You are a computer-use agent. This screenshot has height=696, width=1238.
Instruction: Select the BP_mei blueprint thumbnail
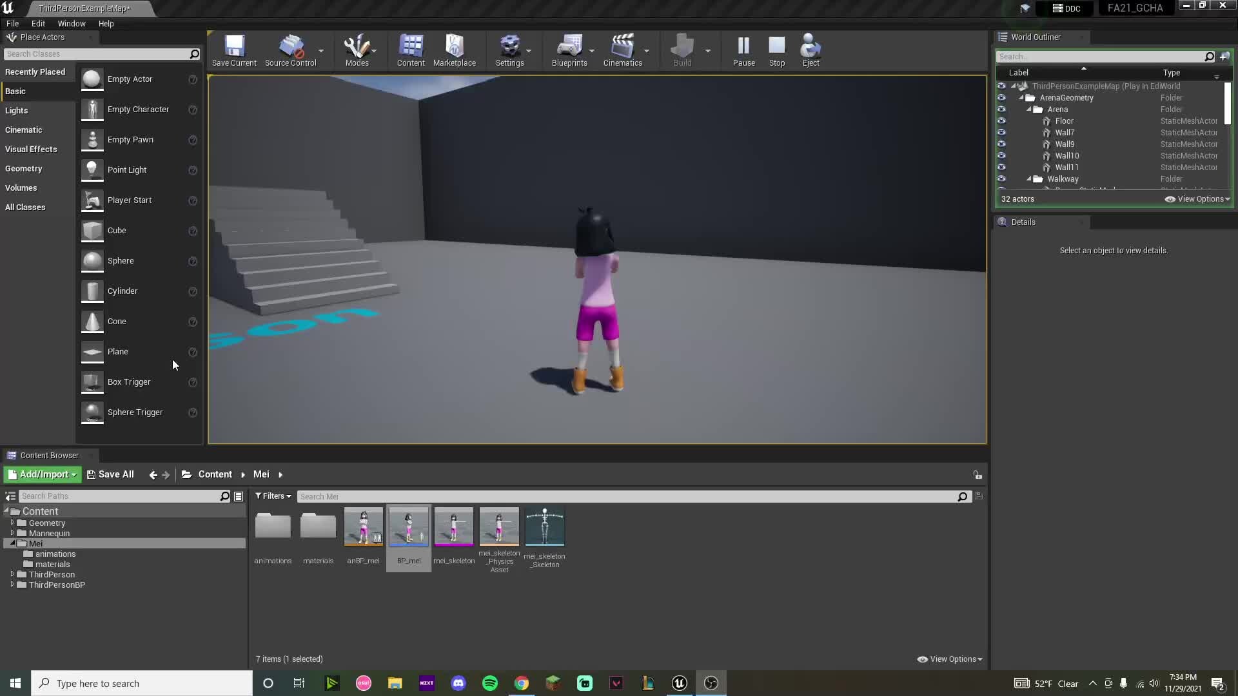[x=408, y=527]
